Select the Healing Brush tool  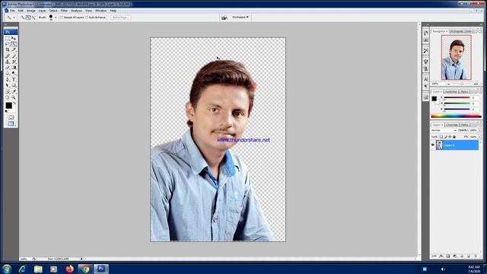click(x=8, y=56)
